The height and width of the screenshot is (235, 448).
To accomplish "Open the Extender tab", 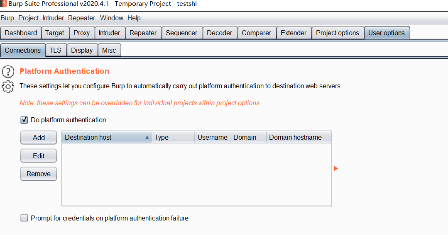I will 294,33.
